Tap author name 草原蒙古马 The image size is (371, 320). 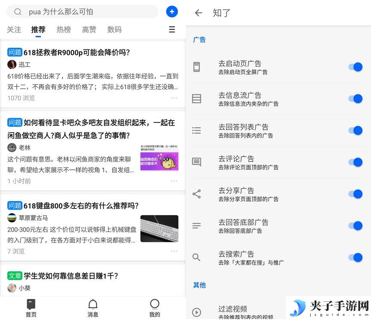34,218
